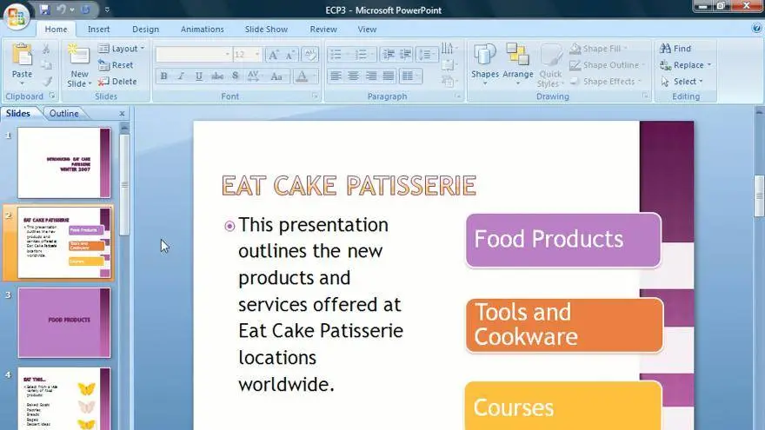Switch to the Design tab
This screenshot has height=430, width=765.
[145, 30]
